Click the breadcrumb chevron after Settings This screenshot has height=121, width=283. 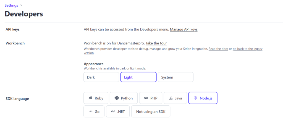click(21, 5)
